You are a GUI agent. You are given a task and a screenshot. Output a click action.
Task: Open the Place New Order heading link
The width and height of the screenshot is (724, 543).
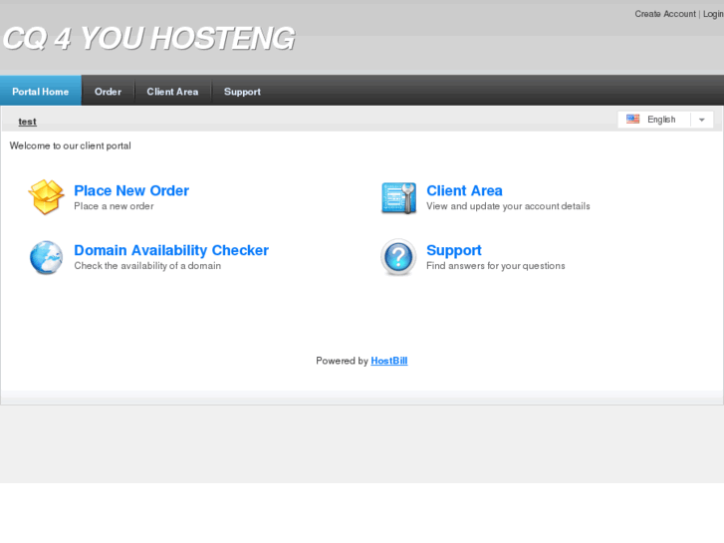(131, 190)
